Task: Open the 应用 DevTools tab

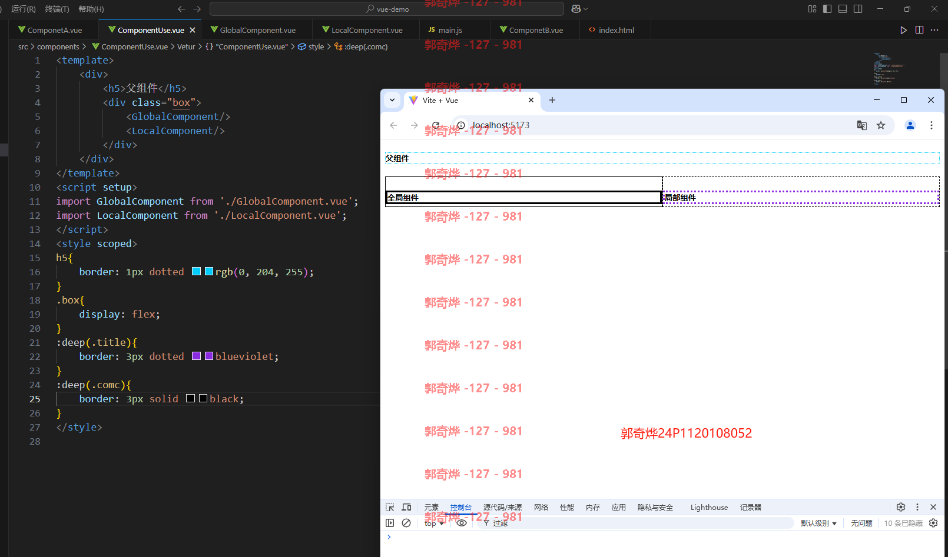Action: pyautogui.click(x=619, y=508)
